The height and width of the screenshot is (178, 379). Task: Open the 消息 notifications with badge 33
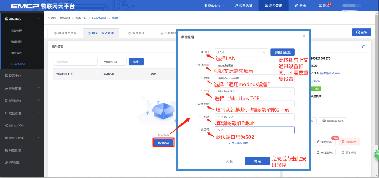coord(324,6)
